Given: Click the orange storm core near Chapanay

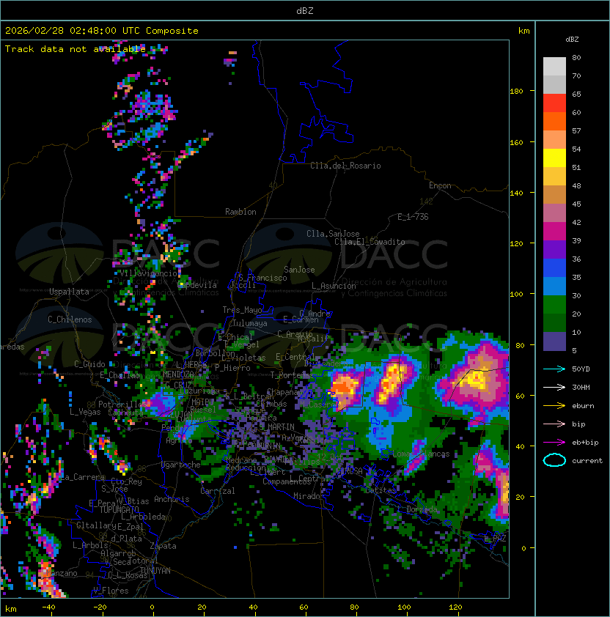Looking at the screenshot, I should click(345, 386).
